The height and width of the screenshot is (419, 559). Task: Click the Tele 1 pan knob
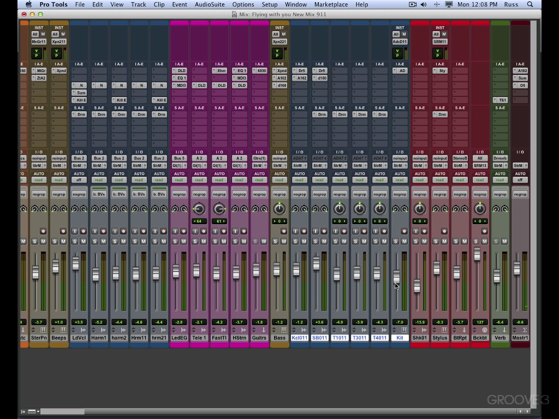[x=199, y=209]
